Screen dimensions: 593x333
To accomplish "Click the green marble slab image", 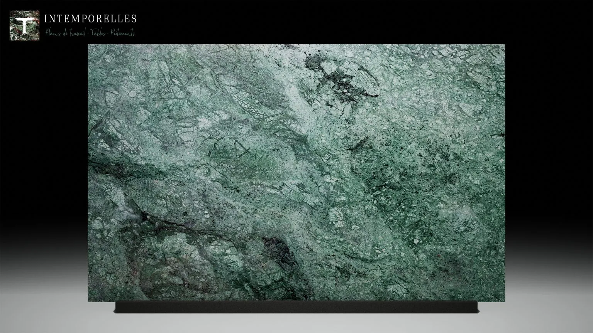I will click(296, 172).
